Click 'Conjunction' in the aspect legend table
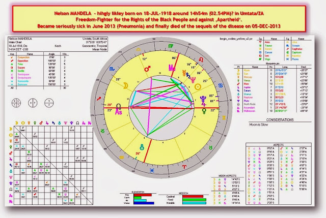 23,57
